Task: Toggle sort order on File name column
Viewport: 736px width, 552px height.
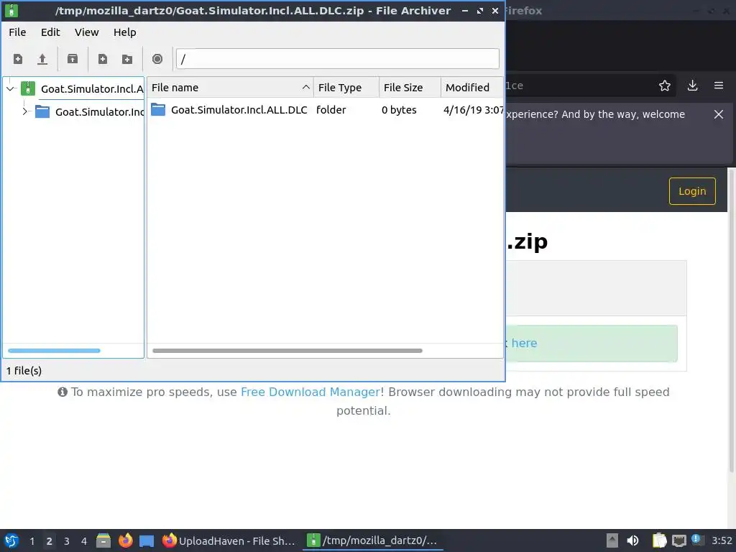Action: pos(306,87)
